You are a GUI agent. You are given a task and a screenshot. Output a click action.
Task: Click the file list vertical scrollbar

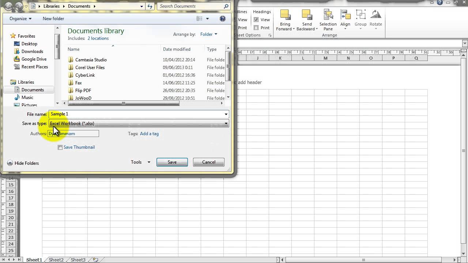pos(228,66)
